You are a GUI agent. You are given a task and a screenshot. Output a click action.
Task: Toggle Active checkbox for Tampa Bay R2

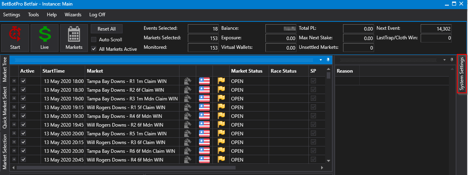(x=23, y=90)
